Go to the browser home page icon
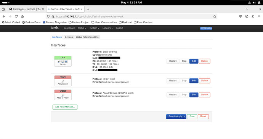263x139 pixels. 22,16
